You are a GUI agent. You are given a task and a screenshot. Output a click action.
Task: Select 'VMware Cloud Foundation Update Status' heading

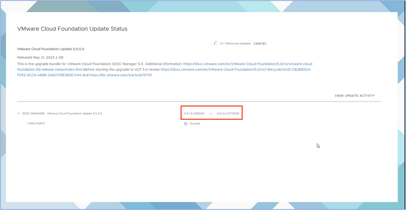(x=72, y=29)
